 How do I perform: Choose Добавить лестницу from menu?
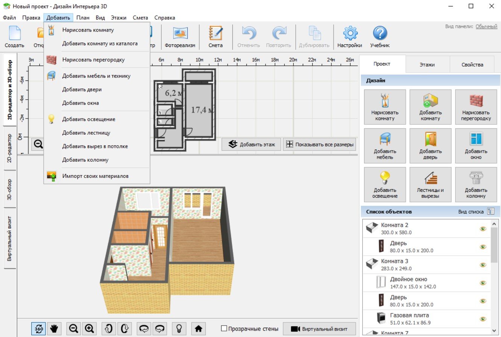86,133
